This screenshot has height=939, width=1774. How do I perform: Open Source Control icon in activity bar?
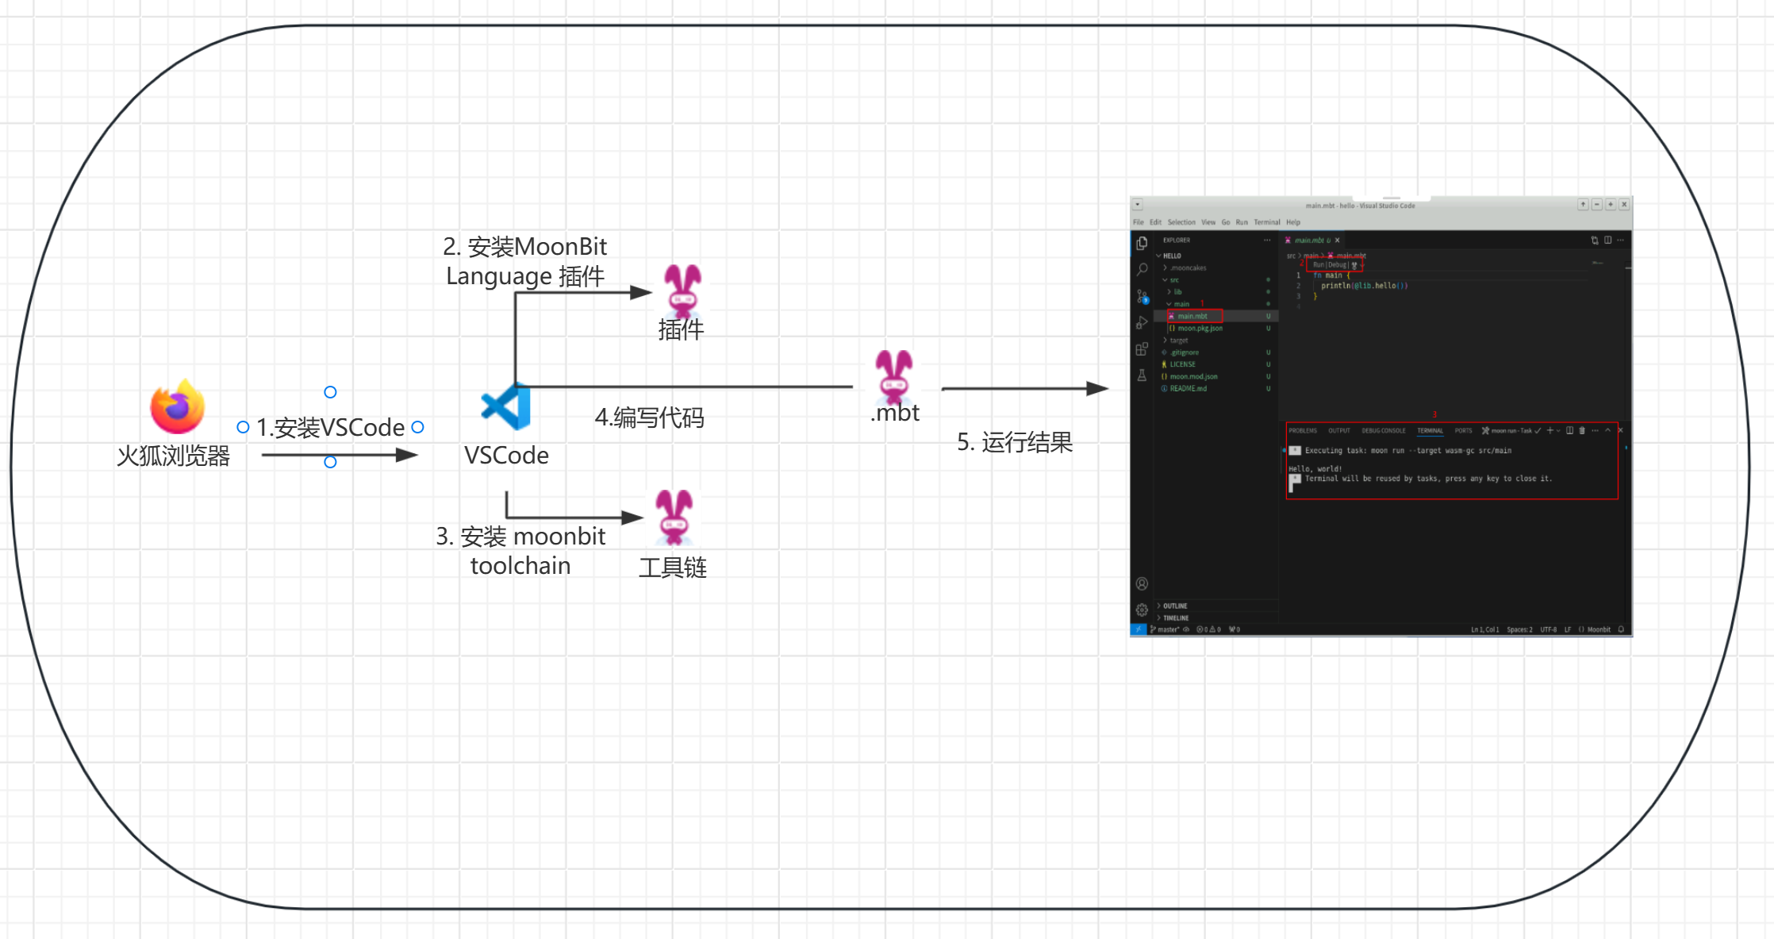1142,296
